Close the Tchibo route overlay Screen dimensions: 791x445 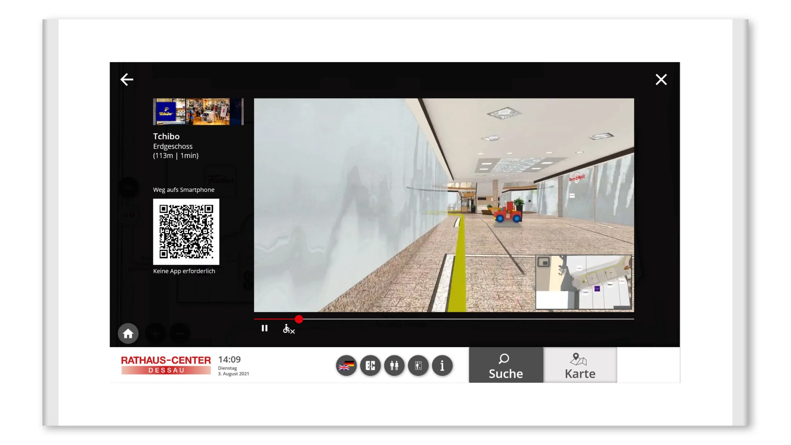click(x=661, y=79)
